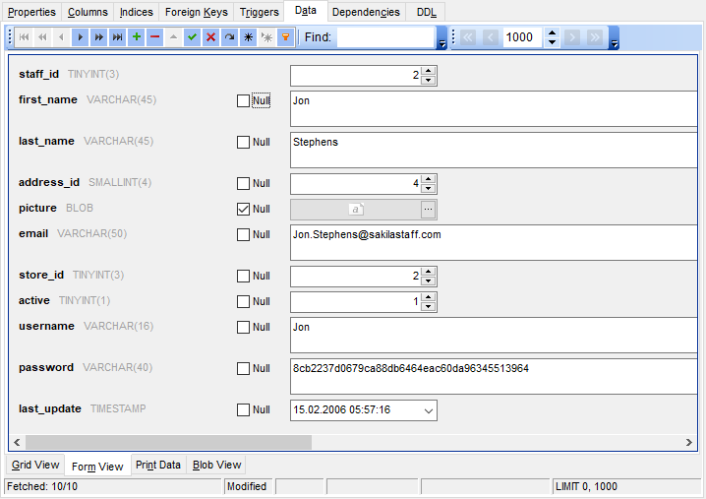Switch to the DDL tab
Screen dimensions: 706x499
pos(427,12)
